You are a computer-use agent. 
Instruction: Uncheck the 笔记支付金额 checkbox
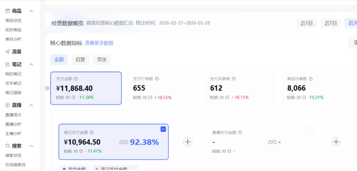coord(163,129)
